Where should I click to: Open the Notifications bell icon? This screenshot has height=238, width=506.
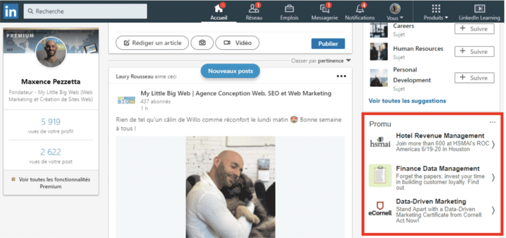pyautogui.click(x=360, y=9)
